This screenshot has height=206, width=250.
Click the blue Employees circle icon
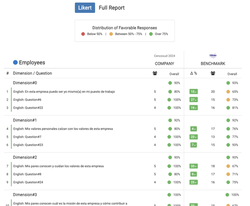coord(15,62)
